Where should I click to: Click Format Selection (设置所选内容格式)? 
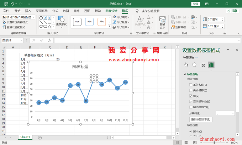tap(15, 22)
